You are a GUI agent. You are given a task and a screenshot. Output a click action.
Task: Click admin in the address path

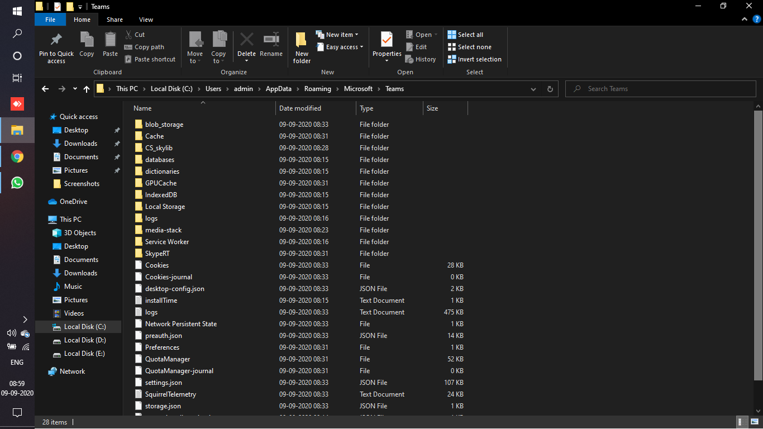click(x=244, y=89)
